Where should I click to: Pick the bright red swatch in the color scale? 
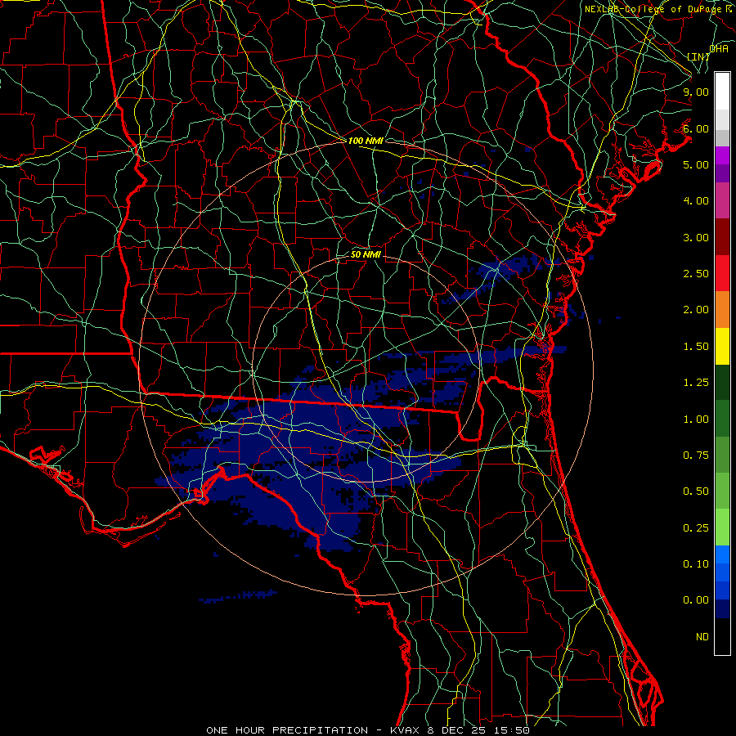(722, 274)
